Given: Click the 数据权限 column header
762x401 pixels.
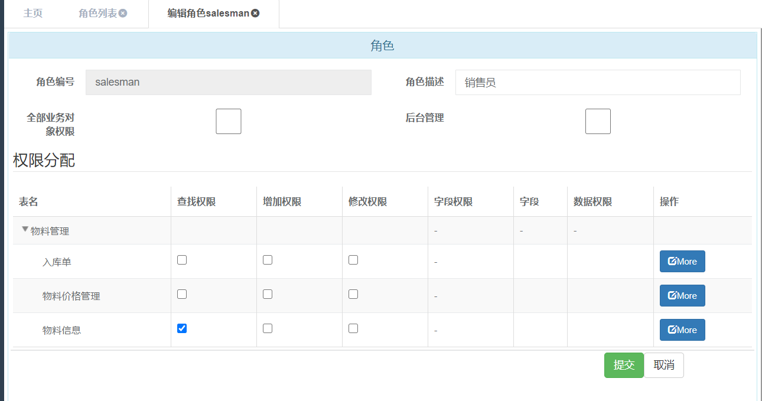Looking at the screenshot, I should click(593, 202).
